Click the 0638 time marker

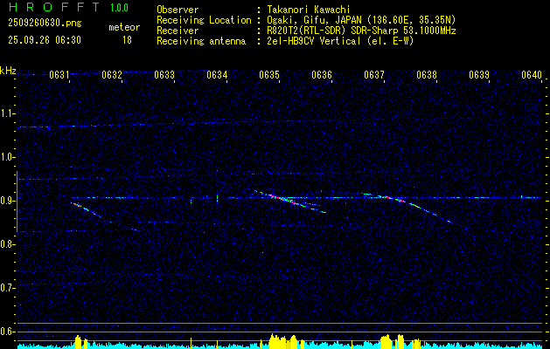[427, 75]
